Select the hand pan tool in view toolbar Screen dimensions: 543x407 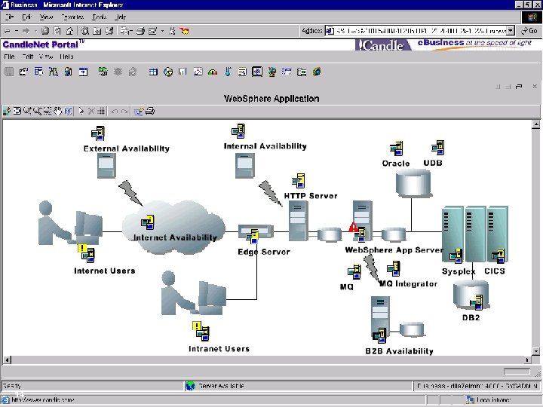tap(58, 111)
